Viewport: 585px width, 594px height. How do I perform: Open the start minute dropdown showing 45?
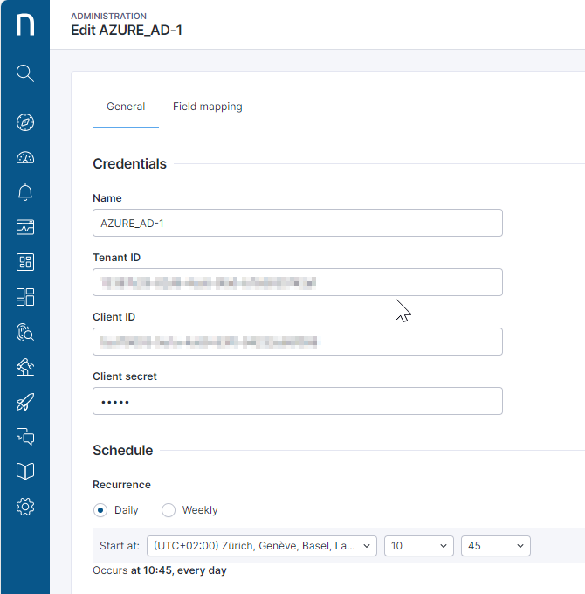click(495, 546)
